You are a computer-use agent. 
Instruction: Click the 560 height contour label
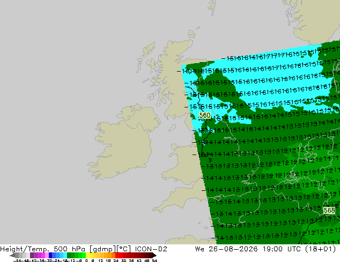(204, 115)
